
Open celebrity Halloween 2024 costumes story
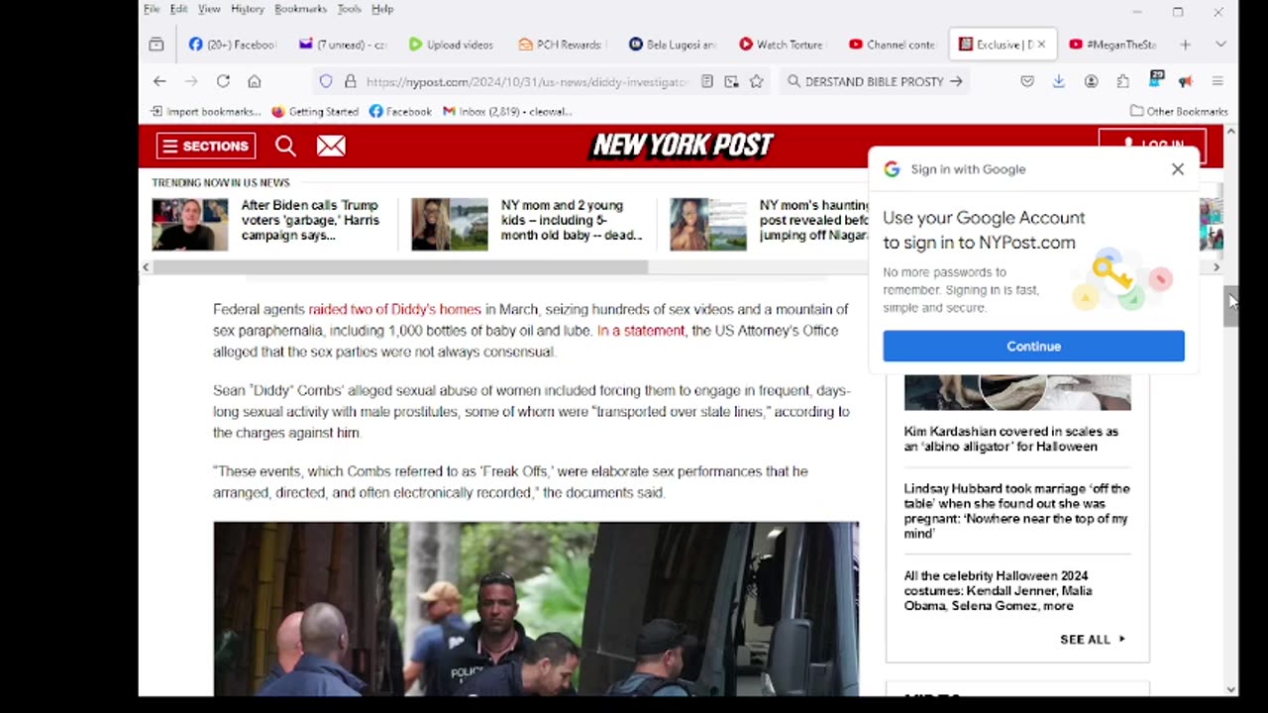point(998,590)
